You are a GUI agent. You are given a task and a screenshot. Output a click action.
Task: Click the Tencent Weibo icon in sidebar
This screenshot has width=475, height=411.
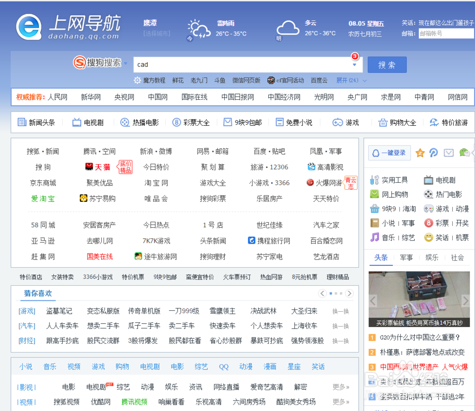434,153
